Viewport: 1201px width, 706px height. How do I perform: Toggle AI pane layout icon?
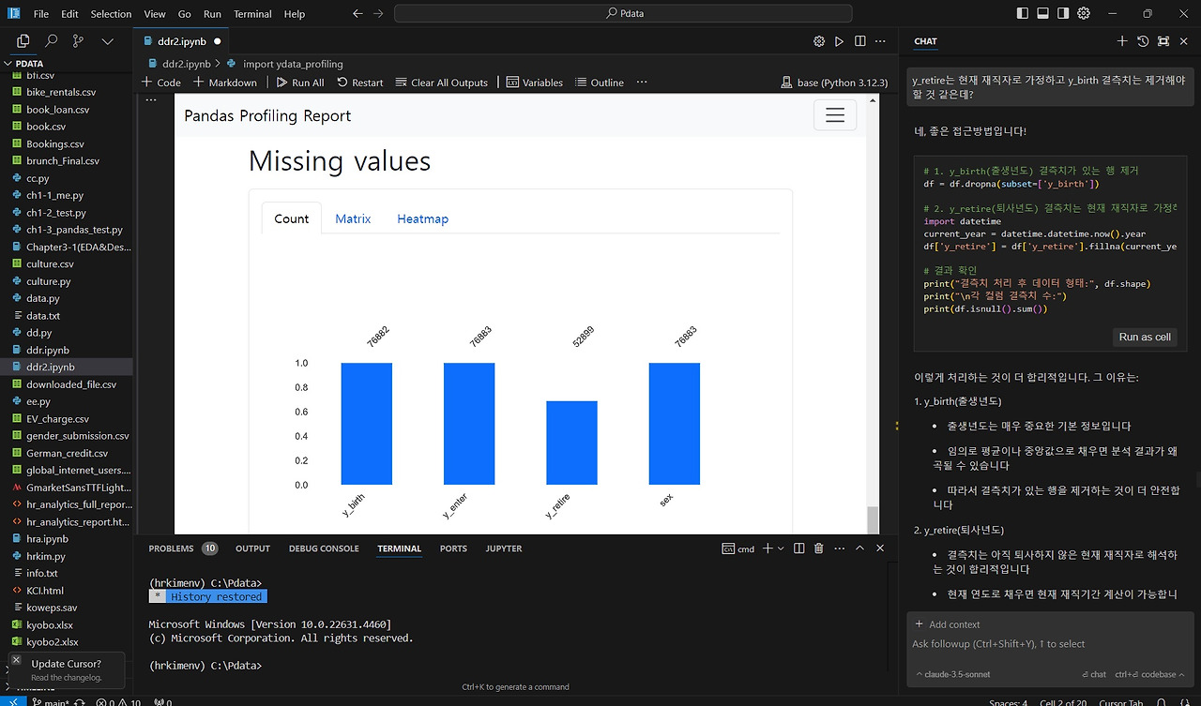pyautogui.click(x=1064, y=14)
